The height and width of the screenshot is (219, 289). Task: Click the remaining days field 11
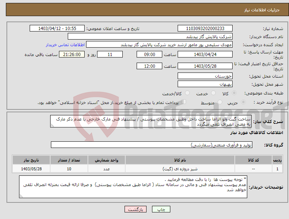click(110, 54)
